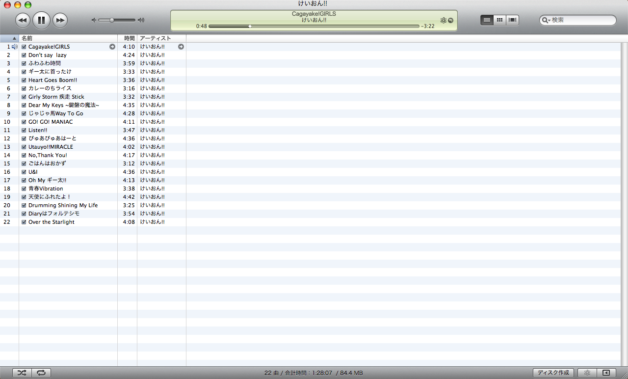Image resolution: width=628 pixels, height=379 pixels.
Task: Select the track ごはんはおかず
Action: (47, 163)
